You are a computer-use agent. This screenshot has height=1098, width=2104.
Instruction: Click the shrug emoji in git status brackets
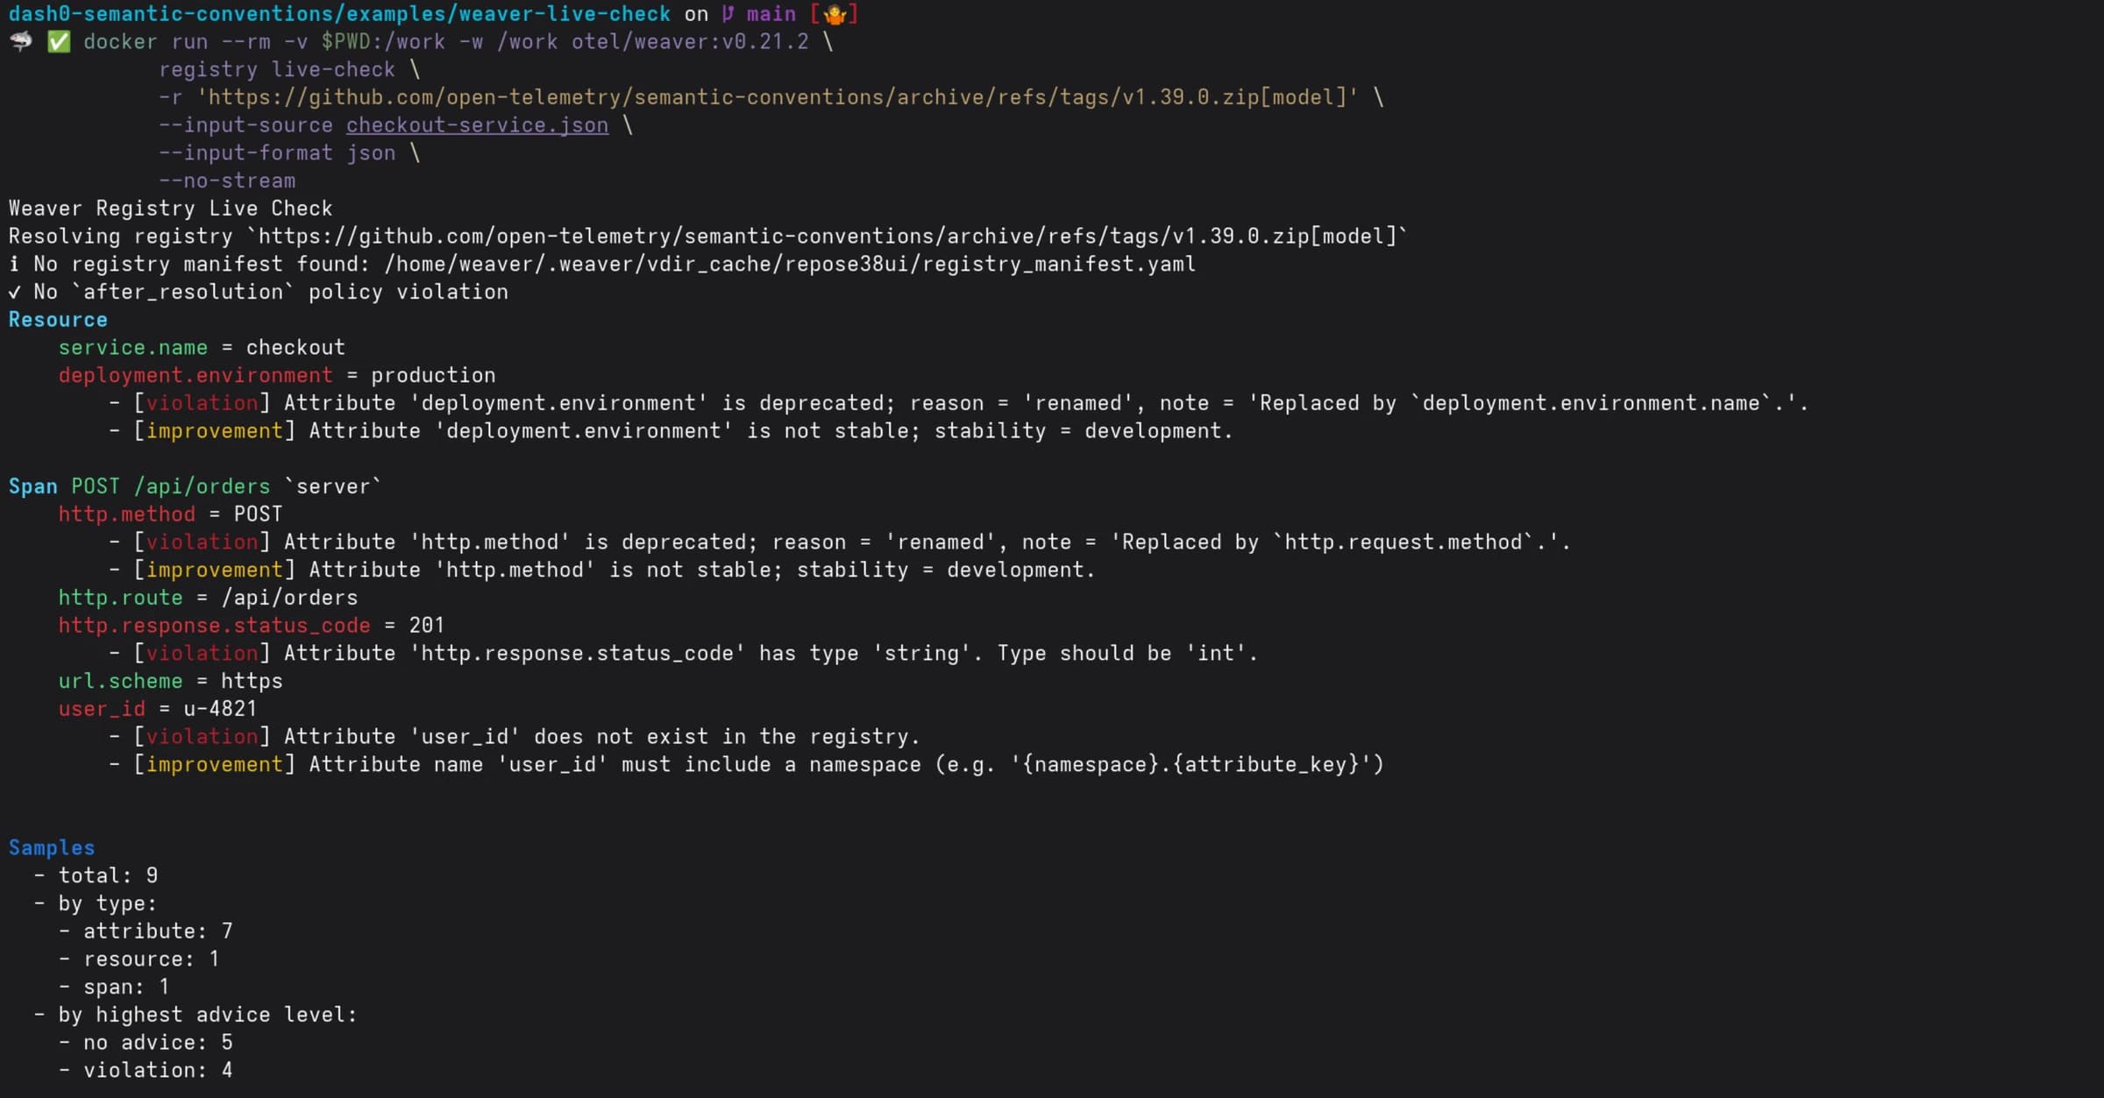(x=835, y=14)
